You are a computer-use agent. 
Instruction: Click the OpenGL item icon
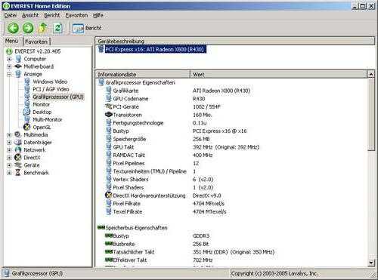tap(27, 127)
